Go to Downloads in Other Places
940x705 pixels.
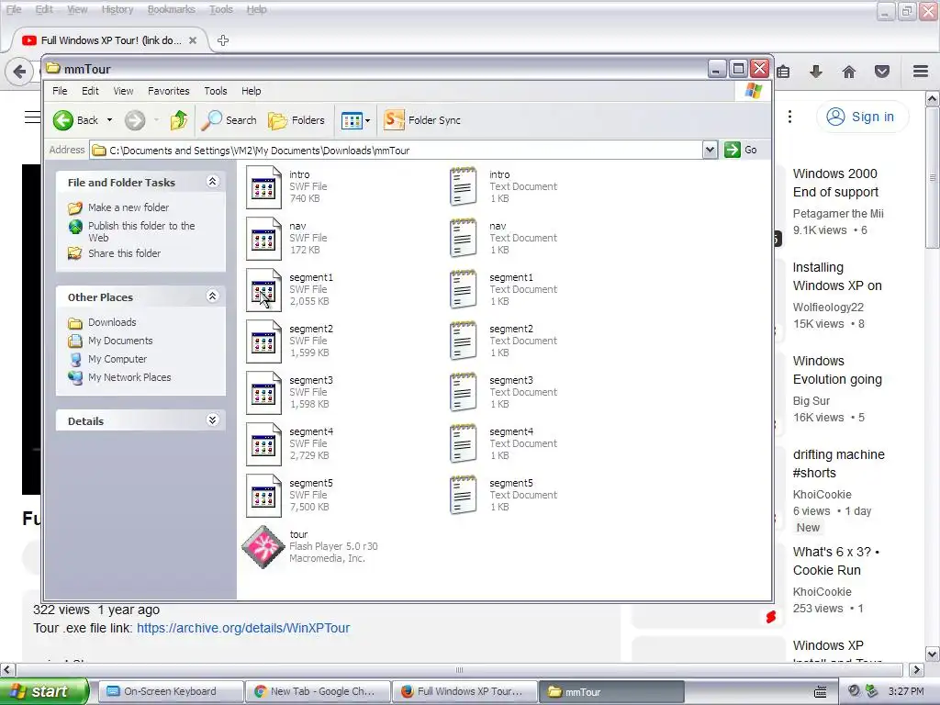click(x=112, y=322)
